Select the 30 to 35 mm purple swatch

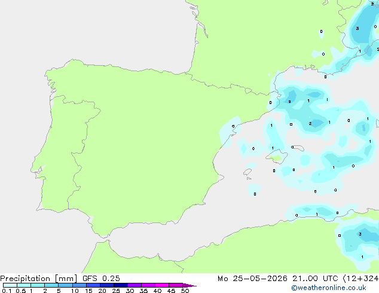point(135,285)
